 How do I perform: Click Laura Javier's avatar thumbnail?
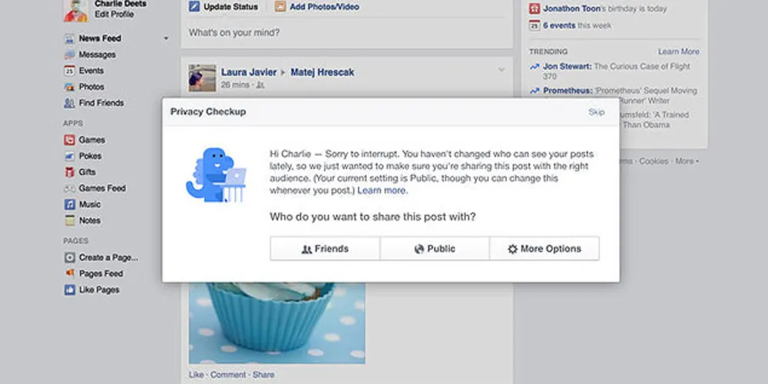(202, 78)
